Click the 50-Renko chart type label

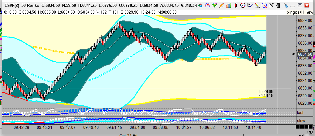pos(31,5)
